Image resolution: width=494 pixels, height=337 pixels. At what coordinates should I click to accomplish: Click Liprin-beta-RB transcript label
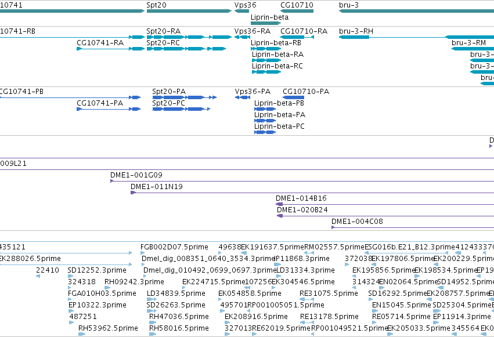[276, 43]
